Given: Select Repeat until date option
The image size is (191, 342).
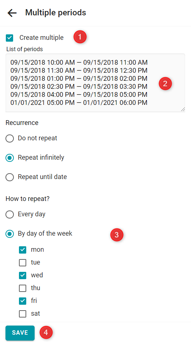Looking at the screenshot, I should 9,177.
